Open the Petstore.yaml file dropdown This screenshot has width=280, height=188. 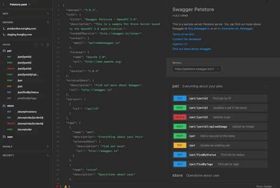point(20,4)
